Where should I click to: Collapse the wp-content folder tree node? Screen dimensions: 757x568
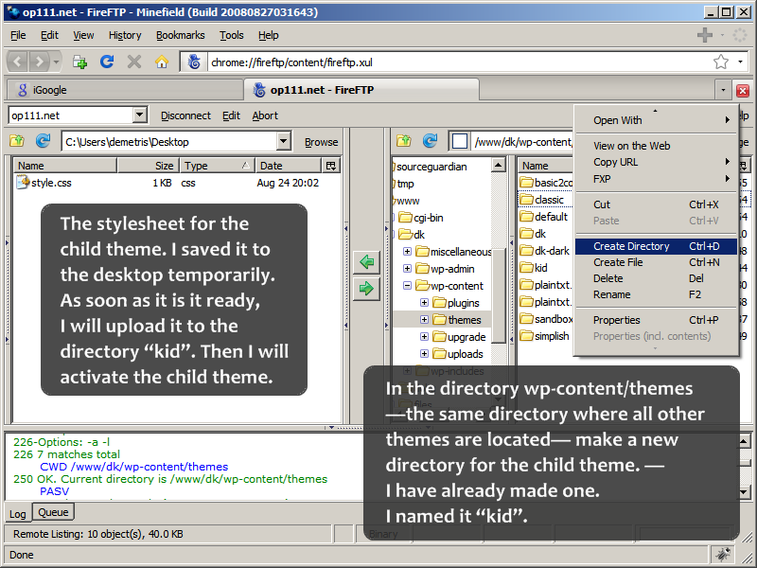[408, 286]
